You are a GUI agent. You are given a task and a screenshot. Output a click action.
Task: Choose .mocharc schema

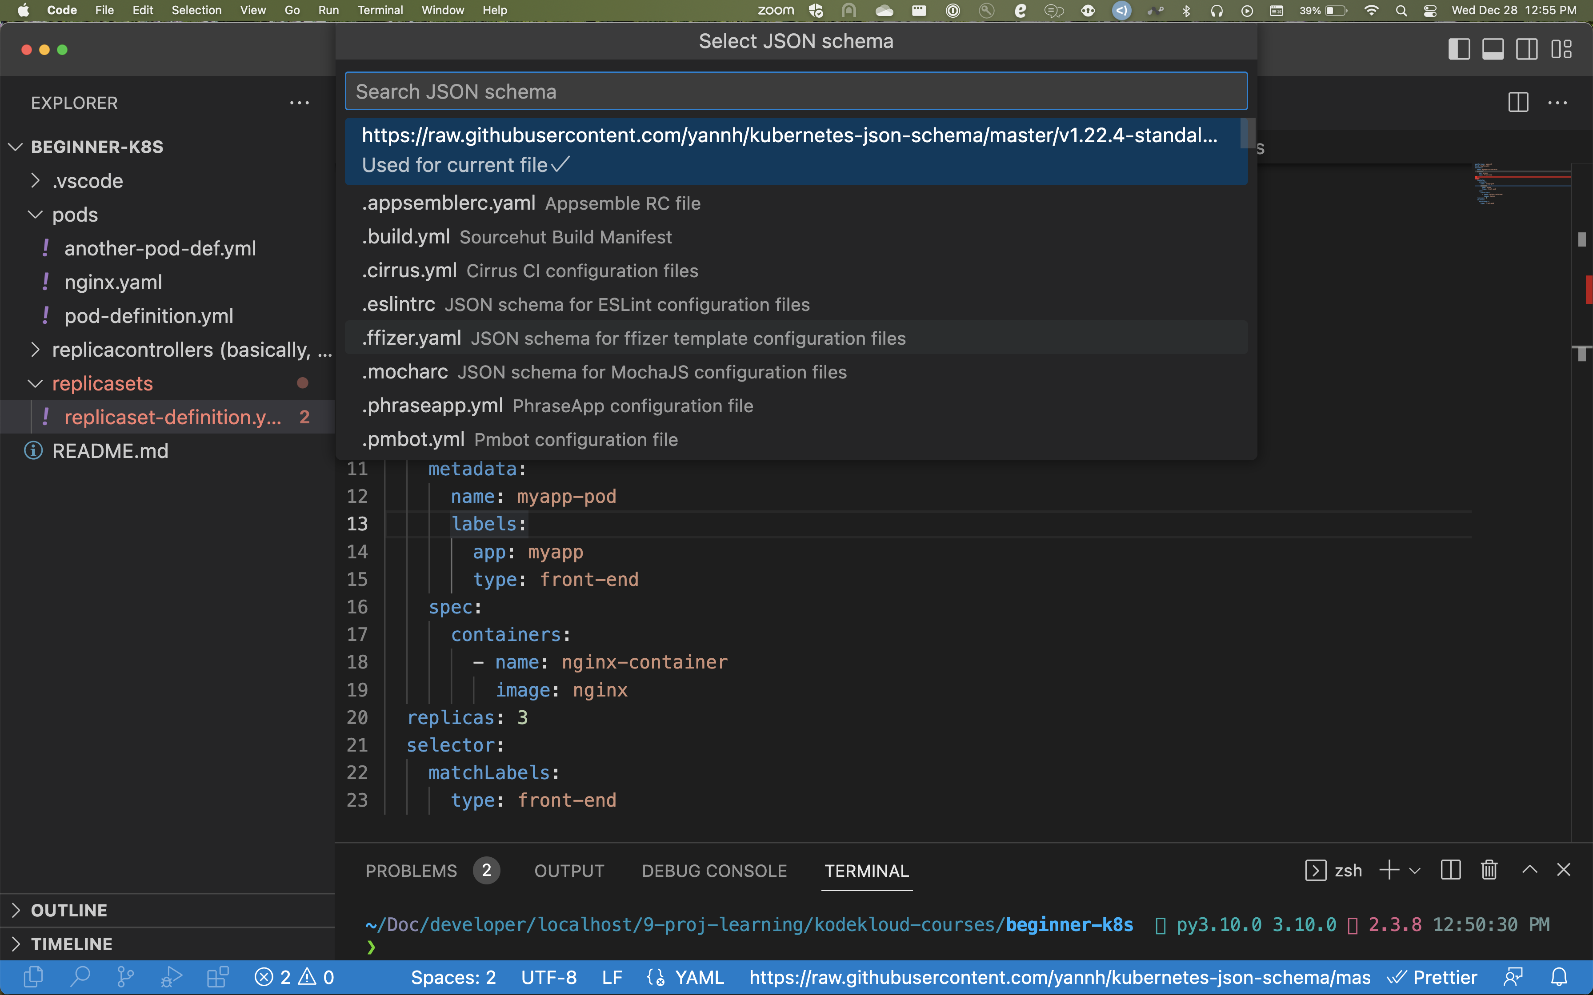(x=796, y=372)
